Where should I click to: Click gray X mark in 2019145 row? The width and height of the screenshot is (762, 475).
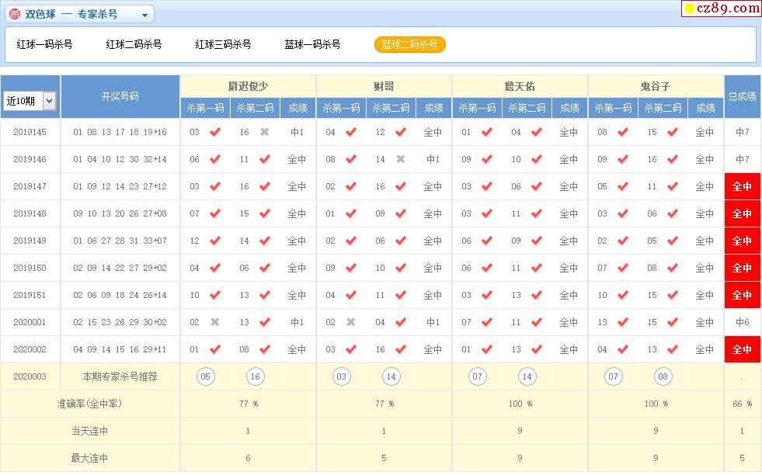pos(265,132)
